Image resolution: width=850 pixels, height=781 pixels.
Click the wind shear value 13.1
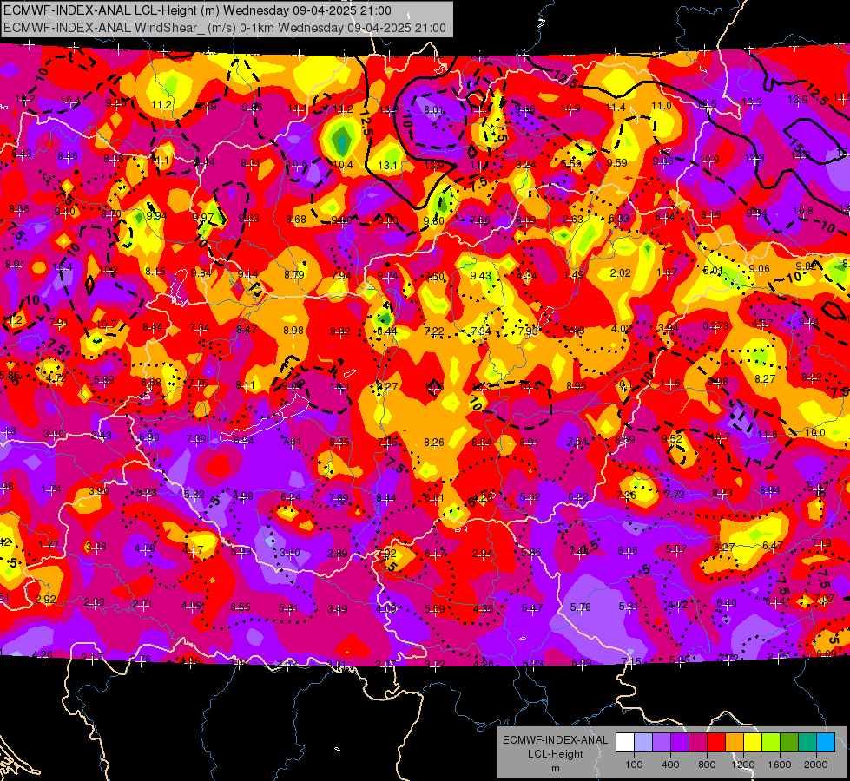(x=387, y=165)
